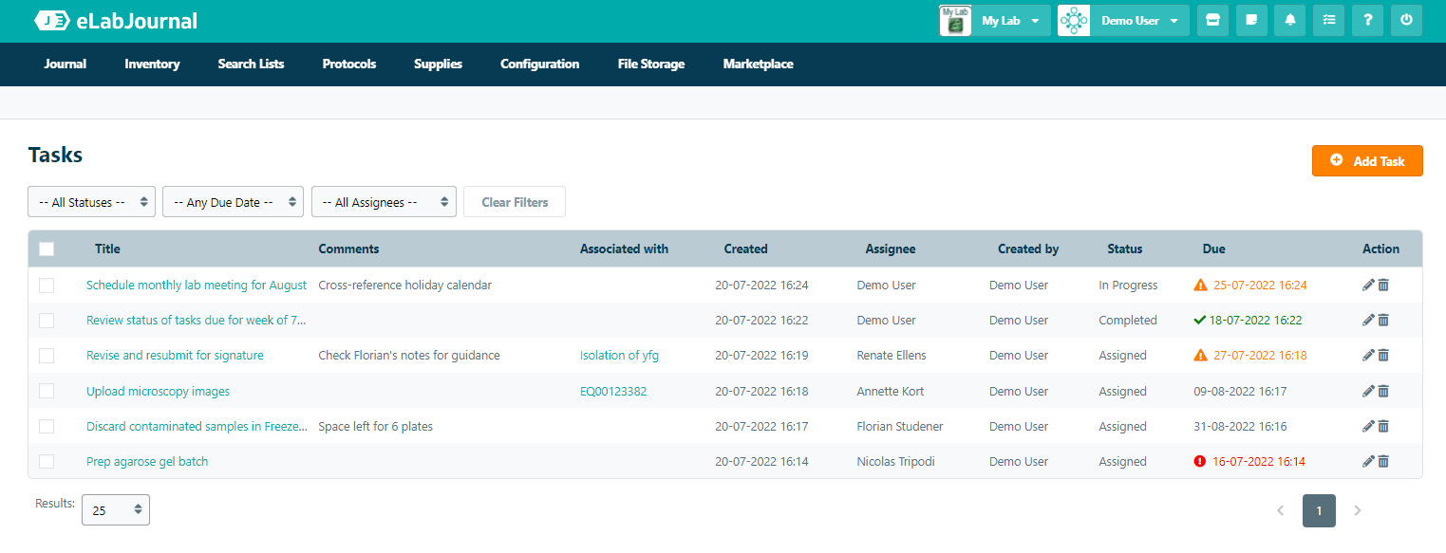1446x553 pixels.
Task: Open the task list icon in header
Action: 1328,20
